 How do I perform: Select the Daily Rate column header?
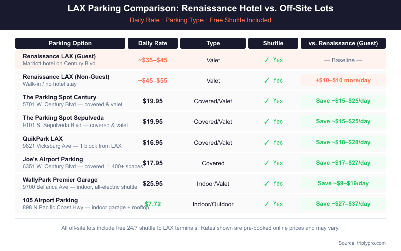[153, 43]
